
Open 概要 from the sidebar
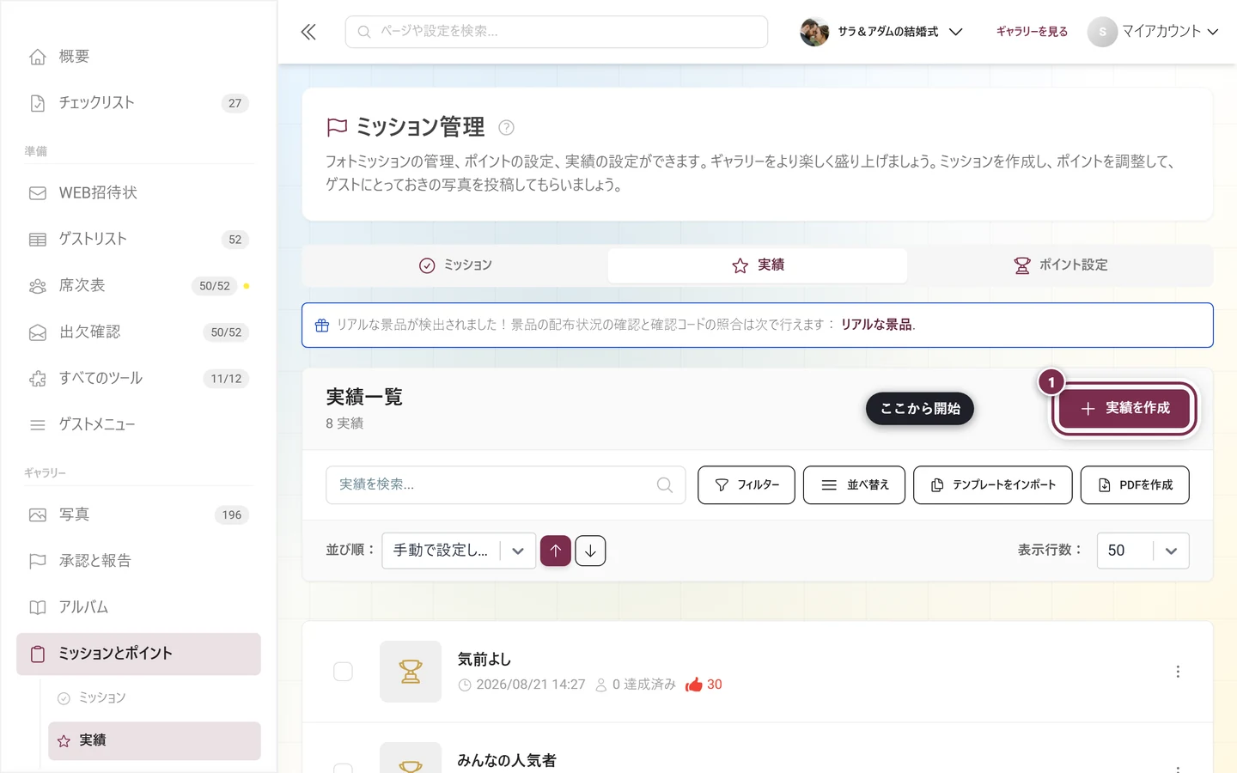[x=138, y=57]
